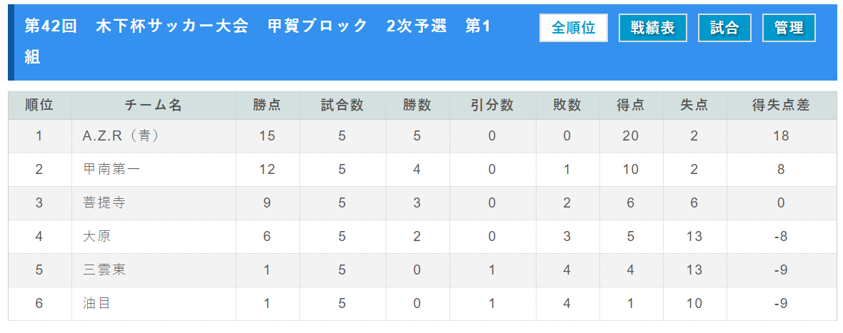Click the 試合数 column header
The width and height of the screenshot is (843, 333).
(342, 105)
